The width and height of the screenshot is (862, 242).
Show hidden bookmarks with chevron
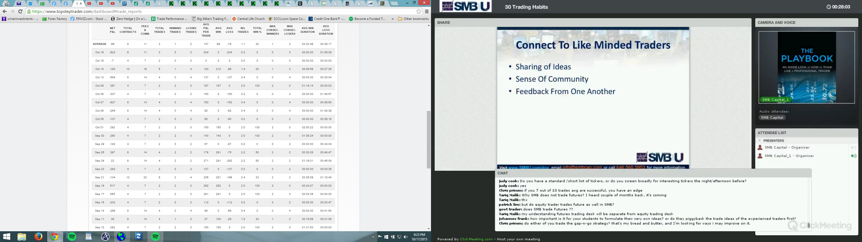pos(392,19)
